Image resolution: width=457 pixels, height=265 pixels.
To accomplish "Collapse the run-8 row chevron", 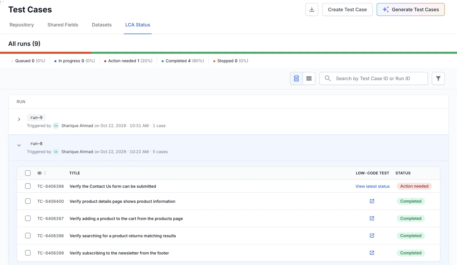I will (19, 145).
